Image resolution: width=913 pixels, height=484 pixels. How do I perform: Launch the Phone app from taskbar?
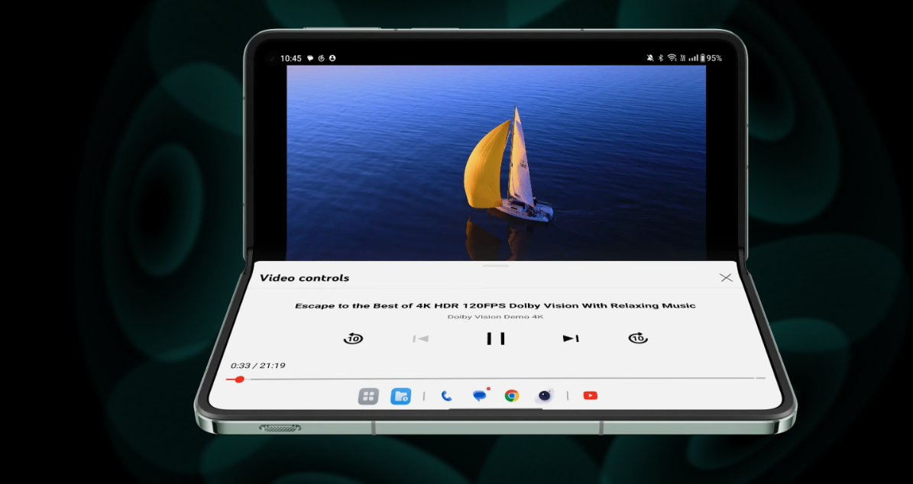446,396
